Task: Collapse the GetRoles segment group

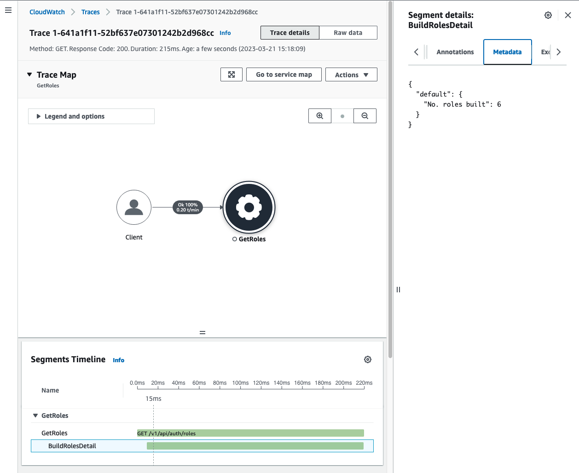Action: 35,416
